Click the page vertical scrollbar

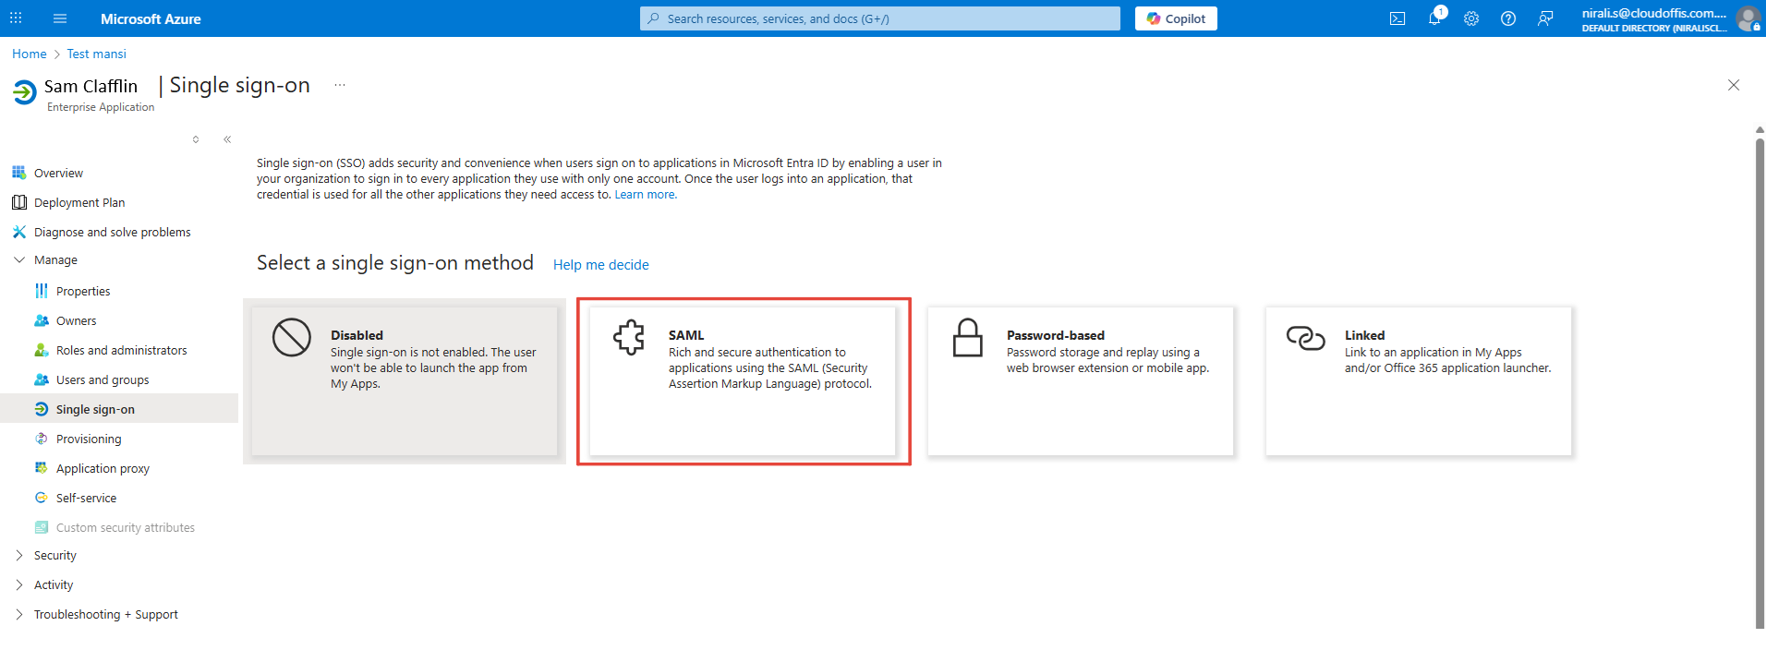pos(1760,382)
